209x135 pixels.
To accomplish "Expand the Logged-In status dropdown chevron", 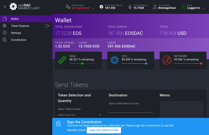I will tap(203, 8).
